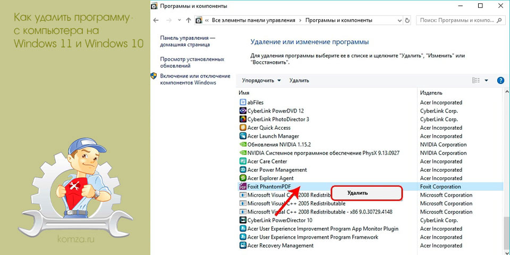Viewport: 510px width, 255px height.
Task: Select Acer Power Management row text
Action: click(277, 170)
